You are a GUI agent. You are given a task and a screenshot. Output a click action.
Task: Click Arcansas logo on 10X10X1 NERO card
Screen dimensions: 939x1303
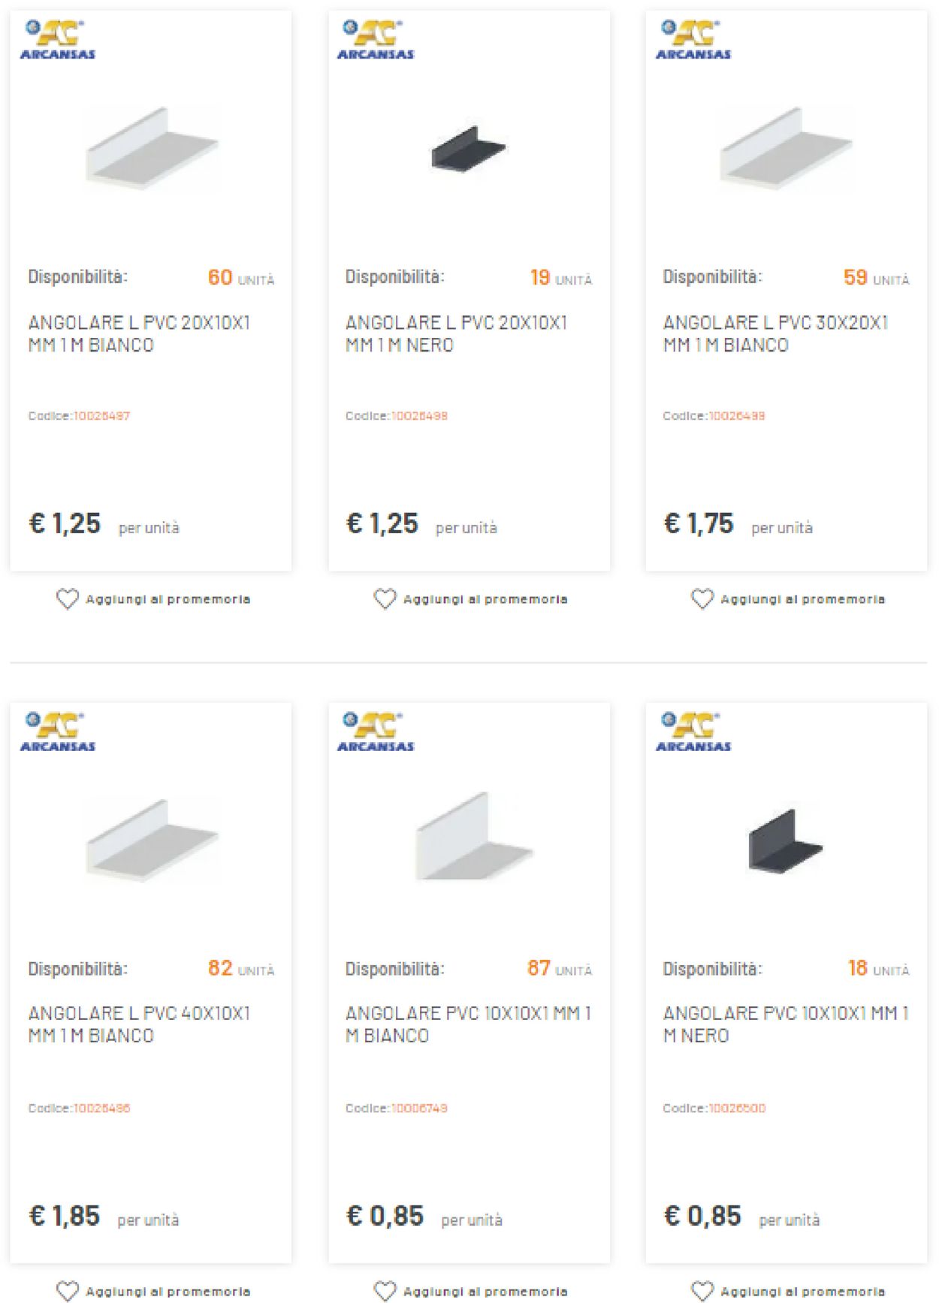point(693,733)
